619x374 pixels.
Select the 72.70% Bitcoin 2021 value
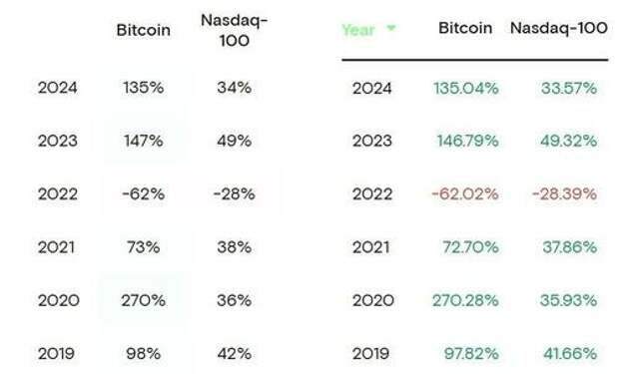(470, 247)
